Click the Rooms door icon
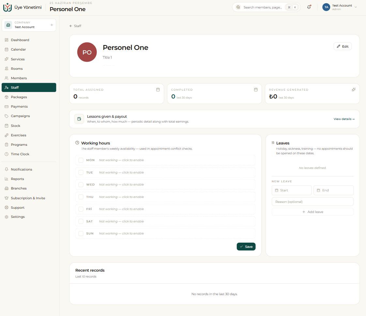The image size is (366, 316). (7, 68)
